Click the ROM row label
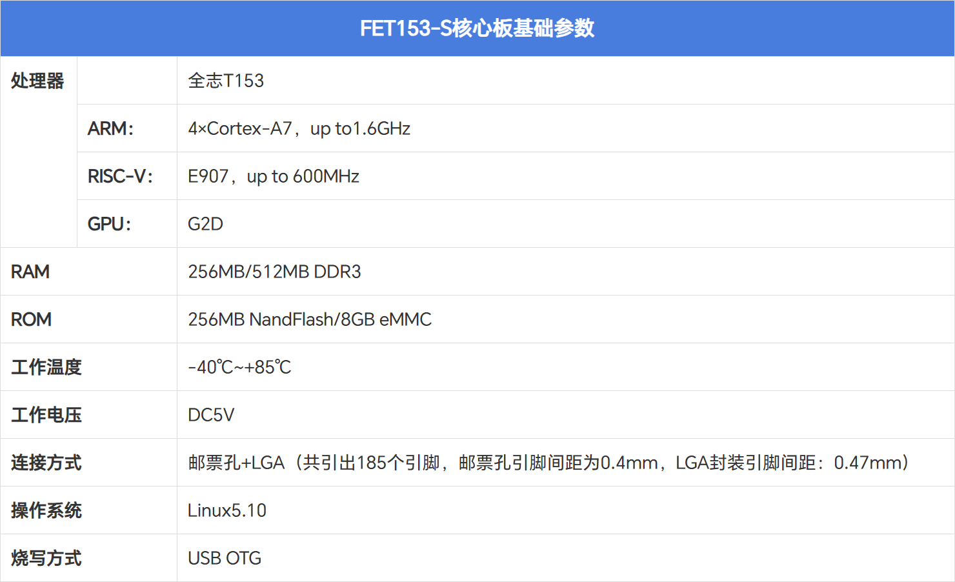Image resolution: width=955 pixels, height=582 pixels. [x=31, y=319]
